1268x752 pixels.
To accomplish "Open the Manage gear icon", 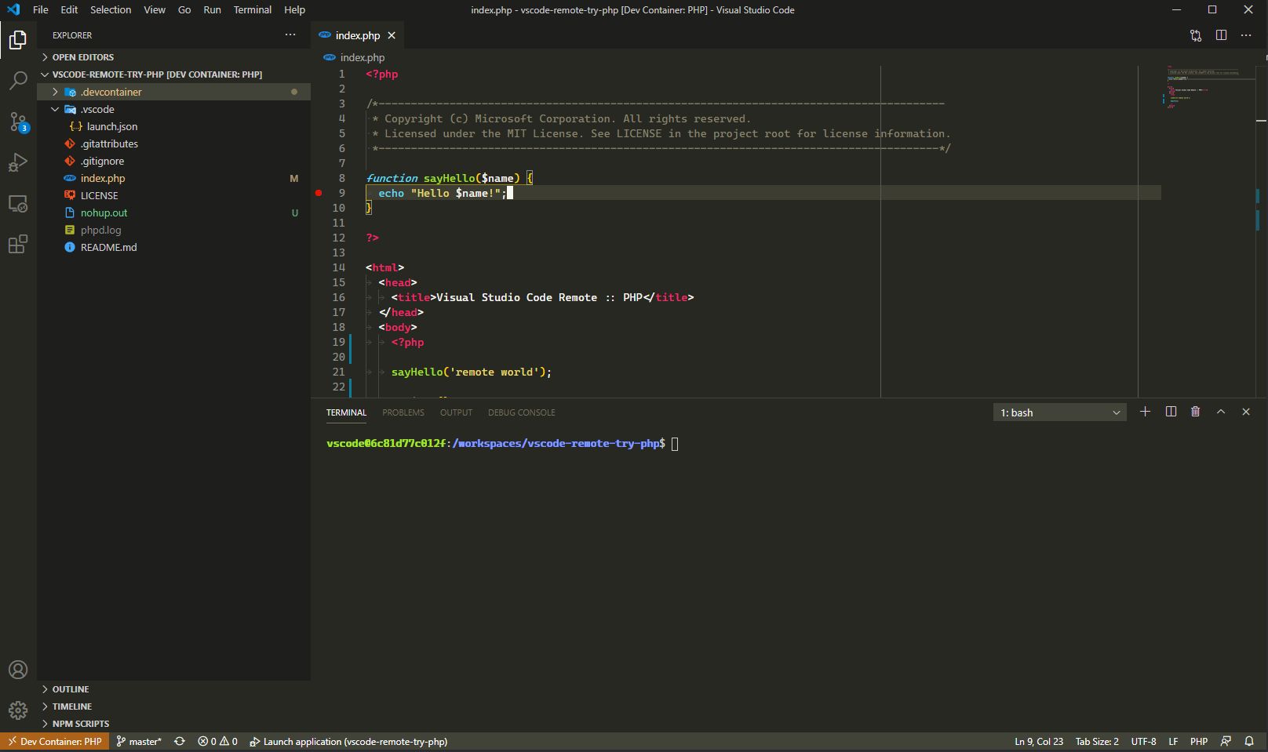I will point(18,710).
